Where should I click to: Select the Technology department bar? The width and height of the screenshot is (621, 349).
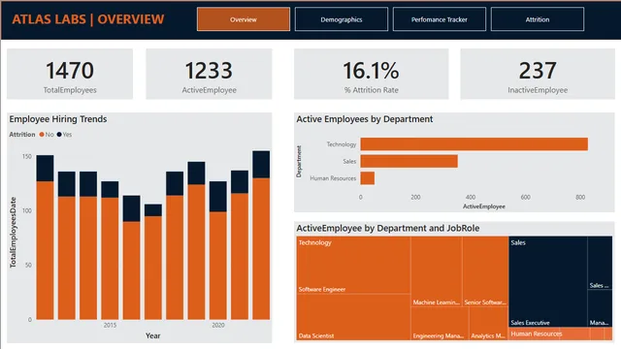474,144
